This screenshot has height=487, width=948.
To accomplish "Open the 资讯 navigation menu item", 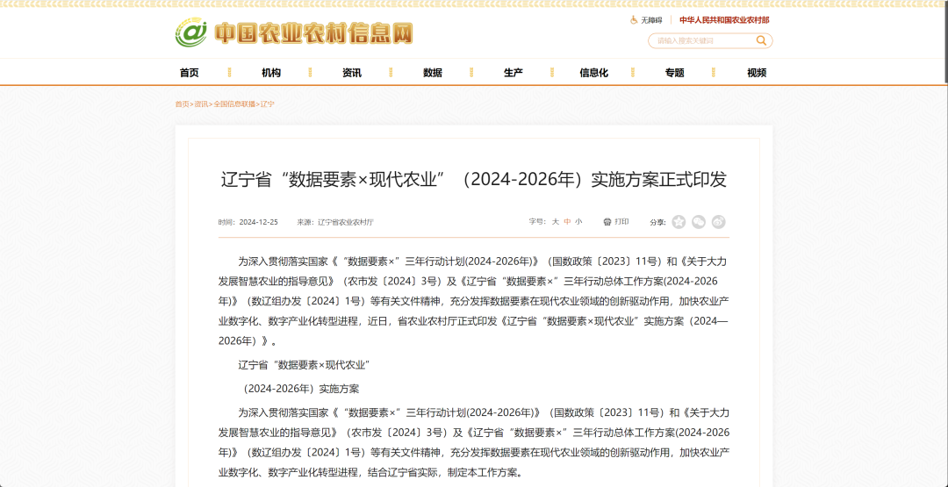I will tap(352, 73).
